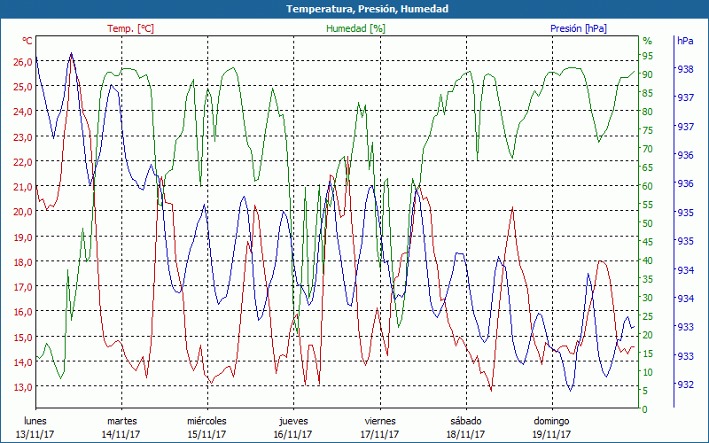Click the 13,0 temperature axis tick
709x443 pixels.
coord(22,386)
